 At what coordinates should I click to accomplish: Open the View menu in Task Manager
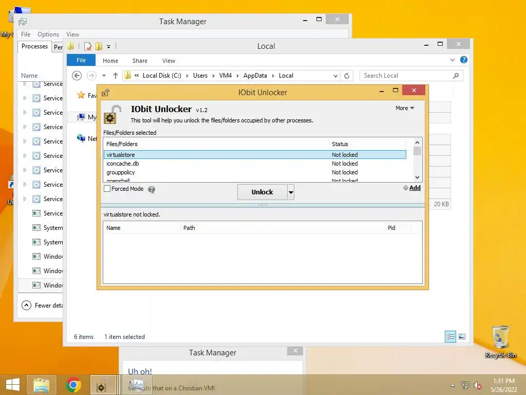[72, 34]
